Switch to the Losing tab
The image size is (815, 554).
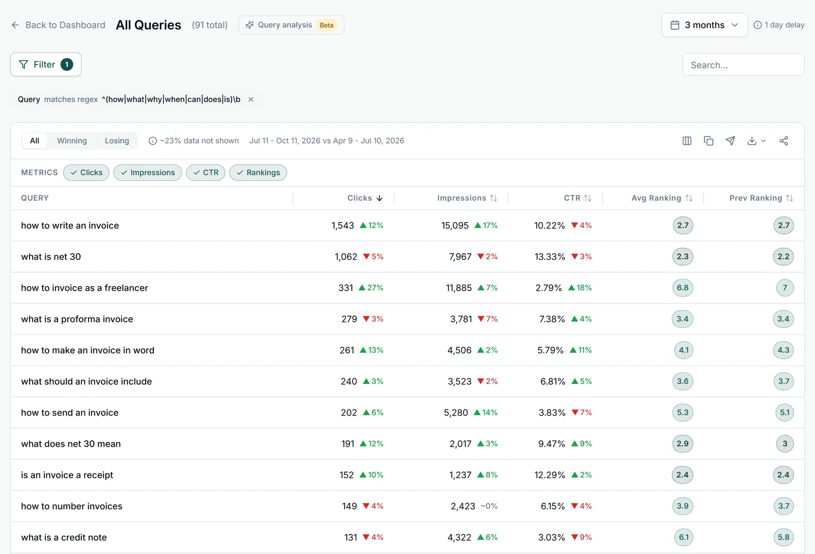117,141
